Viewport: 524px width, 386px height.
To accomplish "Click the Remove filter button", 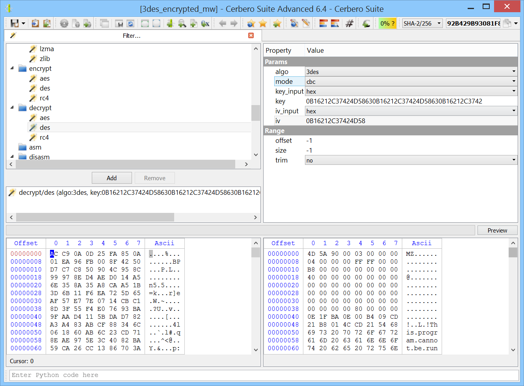I will click(x=155, y=178).
